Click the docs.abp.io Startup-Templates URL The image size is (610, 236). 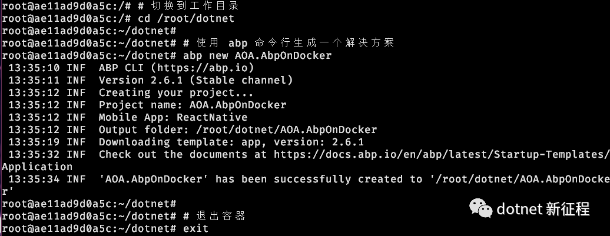pyautogui.click(x=442, y=154)
